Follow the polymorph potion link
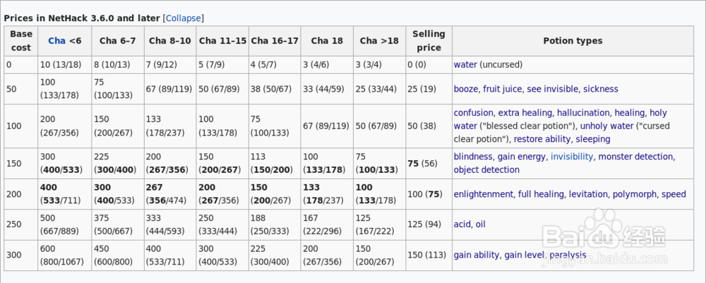Screen dimensions: 706x283 point(634,194)
